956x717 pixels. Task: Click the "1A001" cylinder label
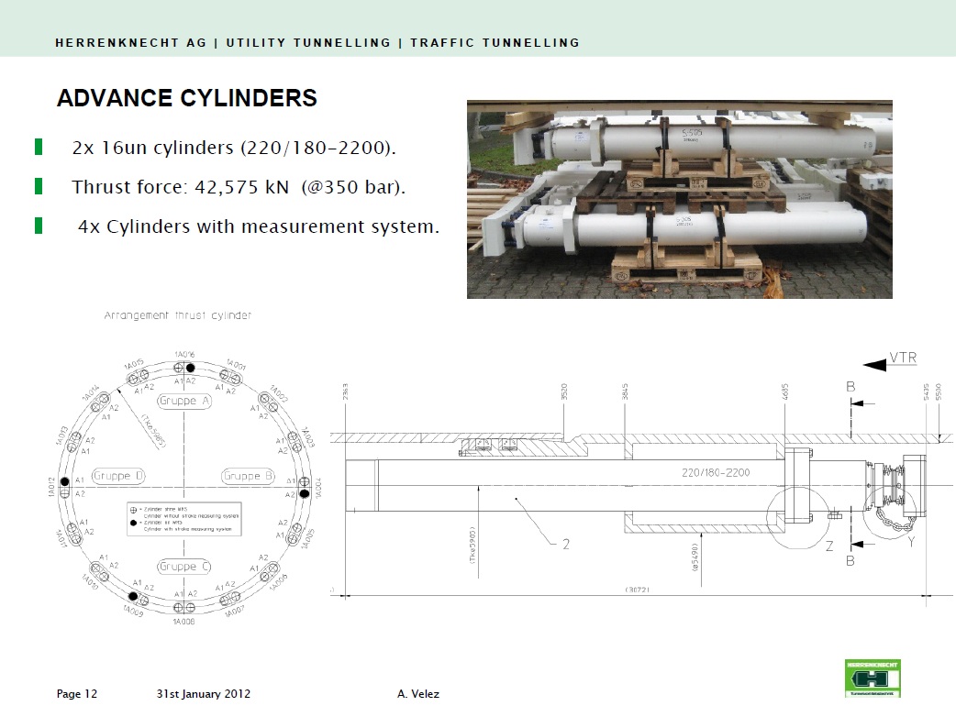click(237, 365)
